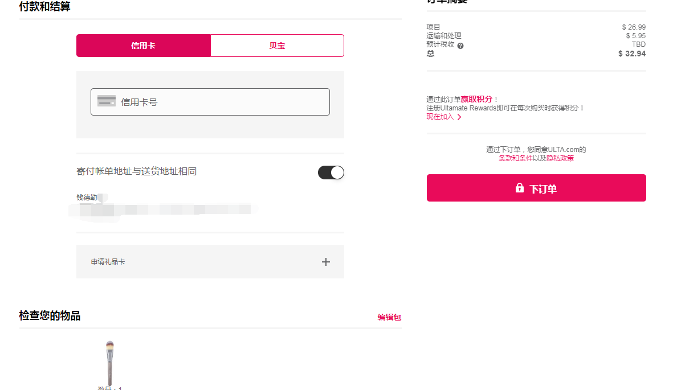Select the 贝宝 payment tab
The image size is (673, 390).
(277, 46)
